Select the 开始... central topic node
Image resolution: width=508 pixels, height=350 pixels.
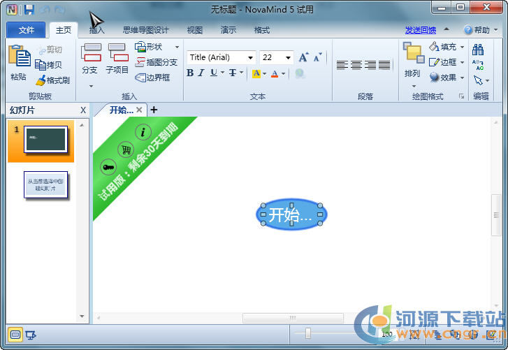tap(291, 214)
